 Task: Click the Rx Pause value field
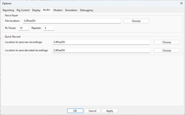(x=24, y=28)
